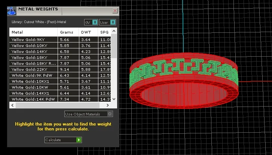Click the green Calculate play arrow

[79, 140]
